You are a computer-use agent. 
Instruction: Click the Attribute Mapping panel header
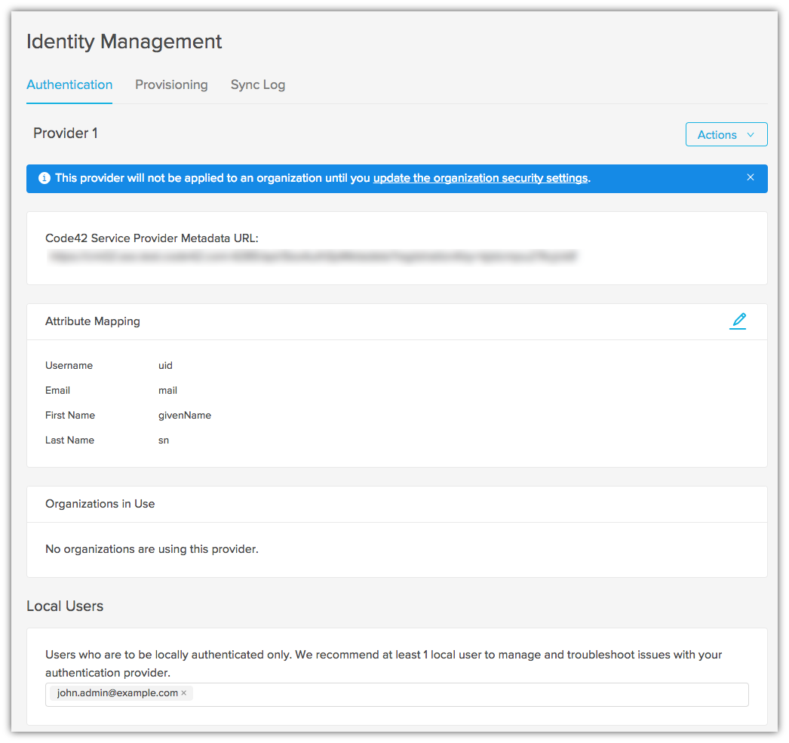click(92, 321)
